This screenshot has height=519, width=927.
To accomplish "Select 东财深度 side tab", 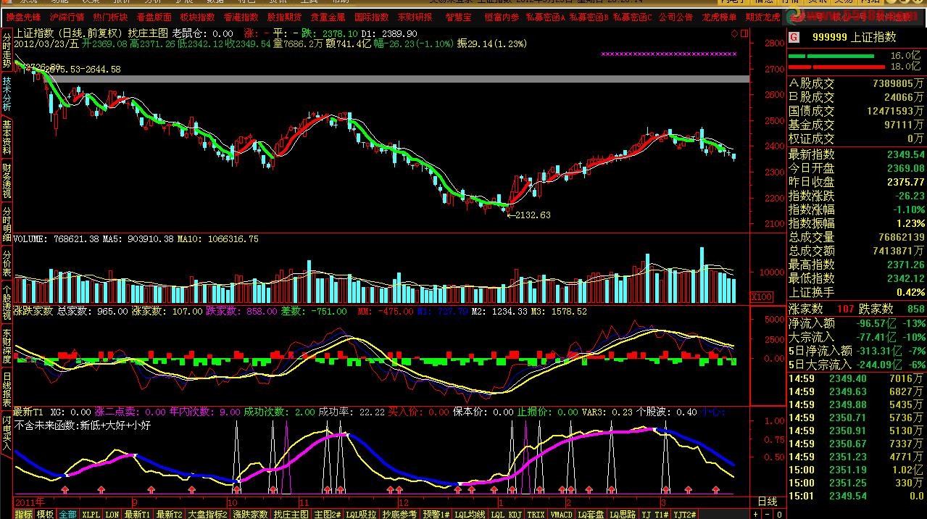I will 7,346.
